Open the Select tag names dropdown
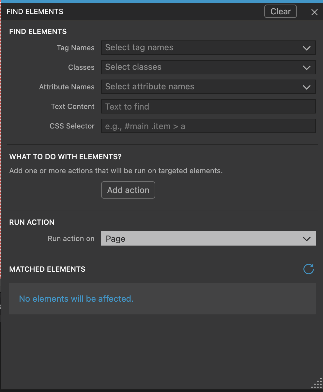This screenshot has height=392, width=323. pos(202,48)
